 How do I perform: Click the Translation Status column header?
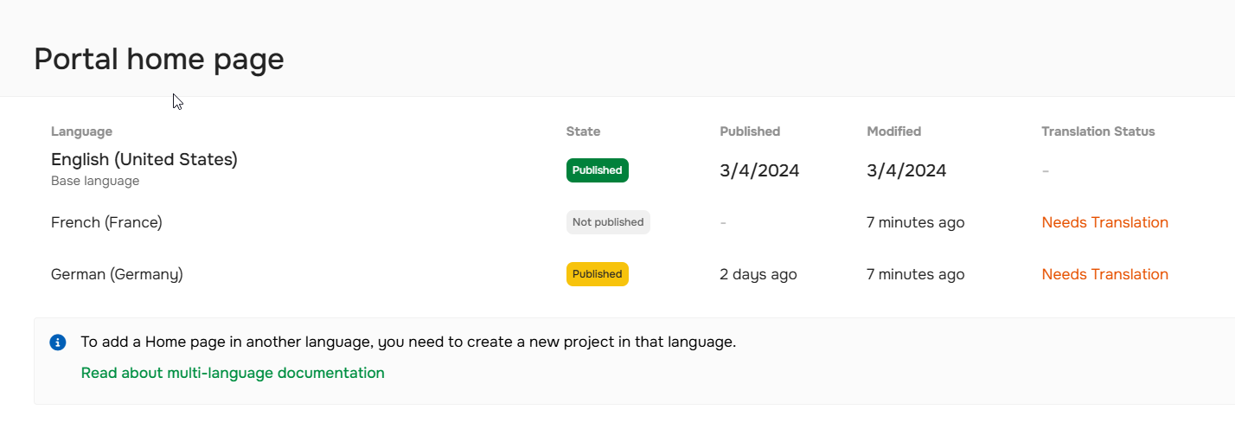[1098, 131]
